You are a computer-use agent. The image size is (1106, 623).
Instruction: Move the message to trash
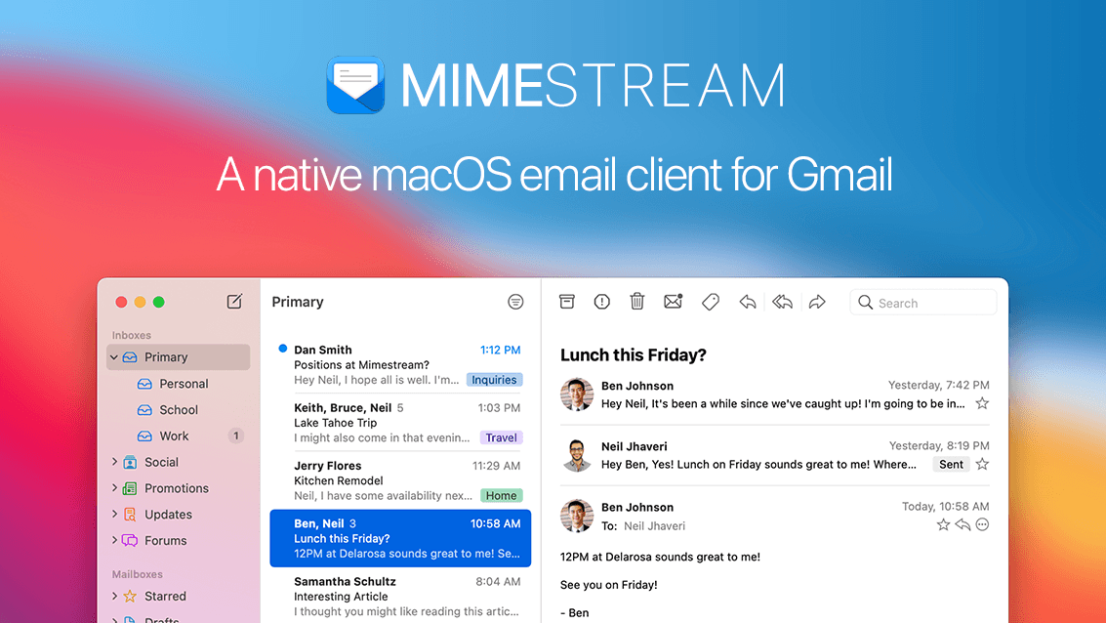[636, 302]
